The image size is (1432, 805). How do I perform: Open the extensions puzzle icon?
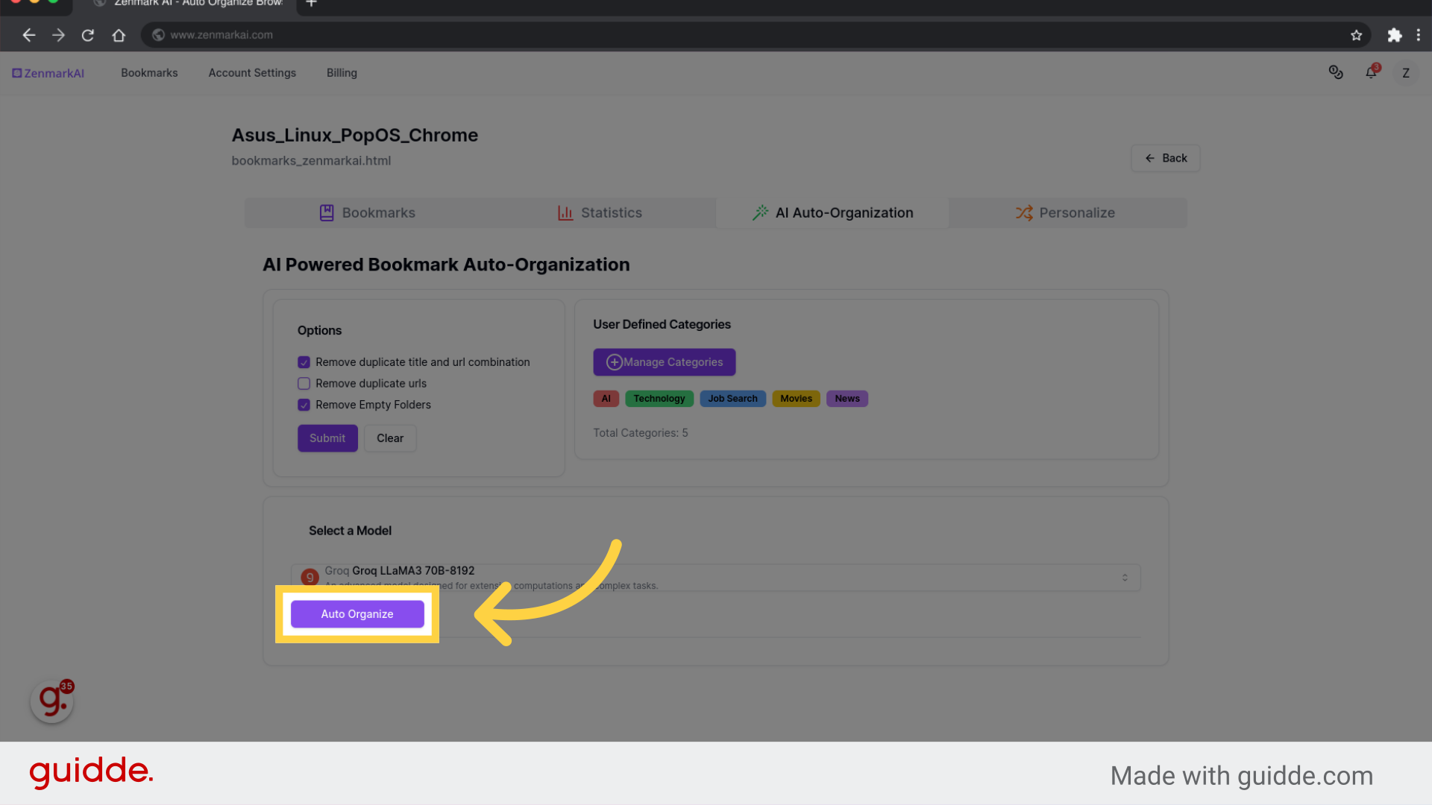point(1394,35)
